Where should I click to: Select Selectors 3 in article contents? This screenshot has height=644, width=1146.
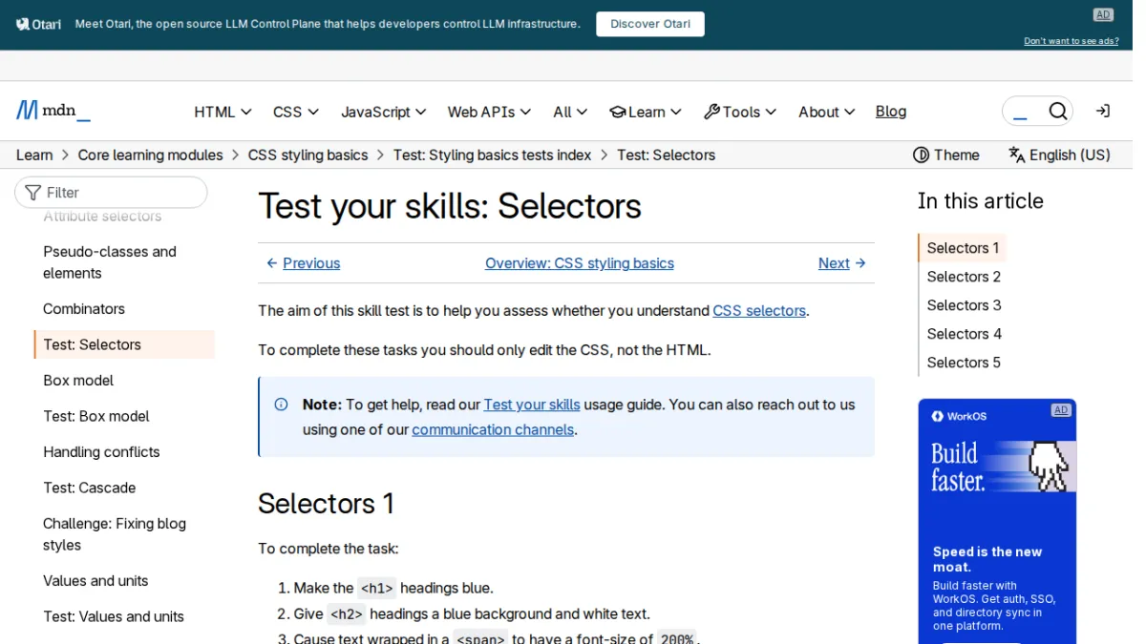pyautogui.click(x=964, y=305)
